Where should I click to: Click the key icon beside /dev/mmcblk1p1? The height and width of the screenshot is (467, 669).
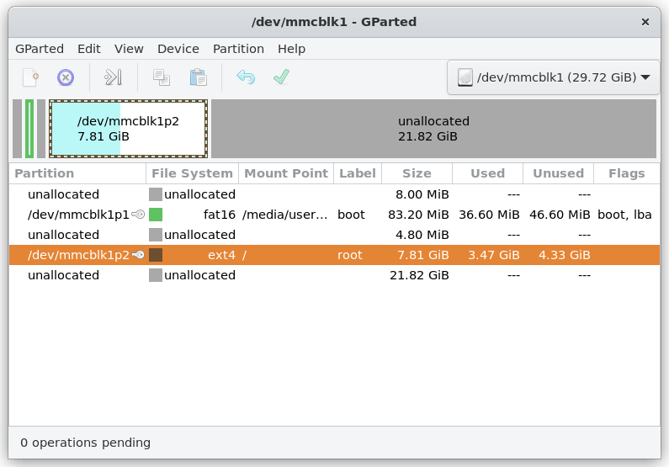[x=138, y=215]
